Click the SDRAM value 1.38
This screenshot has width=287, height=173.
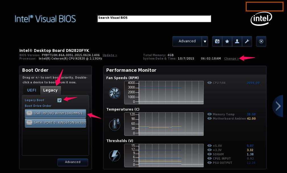pos(250,154)
